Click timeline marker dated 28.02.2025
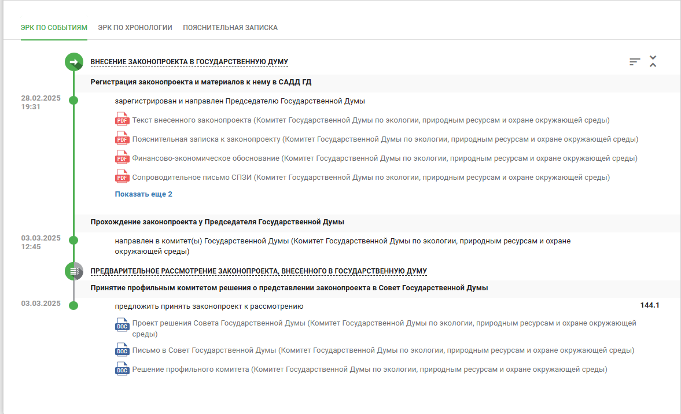Image resolution: width=681 pixels, height=414 pixels. [x=74, y=100]
